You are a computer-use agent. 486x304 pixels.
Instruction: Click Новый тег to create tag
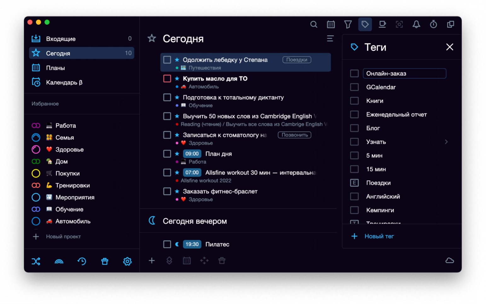click(379, 236)
